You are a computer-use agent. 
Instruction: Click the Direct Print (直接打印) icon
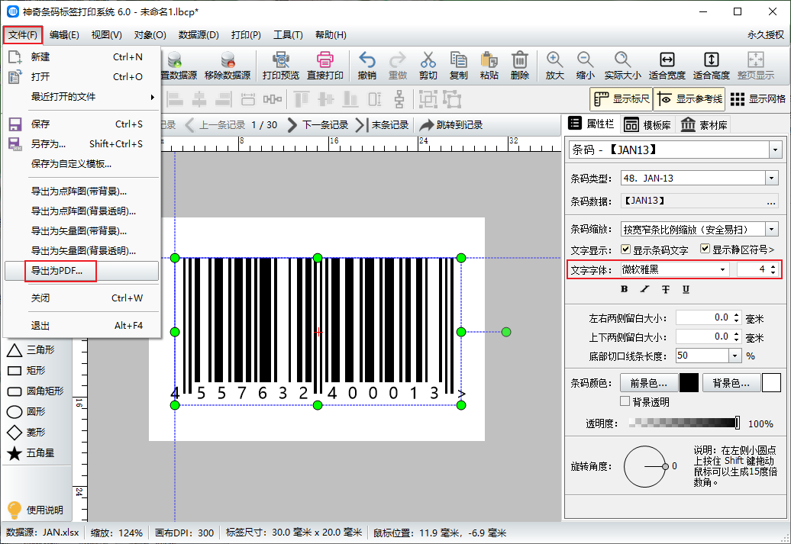pyautogui.click(x=325, y=60)
